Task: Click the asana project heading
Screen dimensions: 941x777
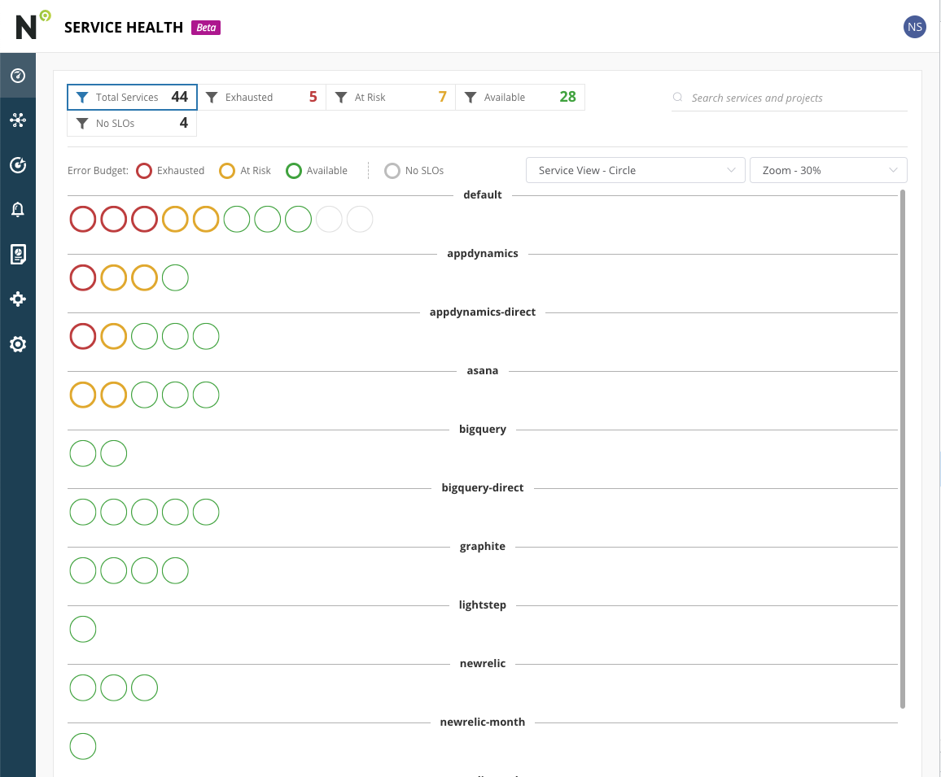Action: click(x=483, y=371)
